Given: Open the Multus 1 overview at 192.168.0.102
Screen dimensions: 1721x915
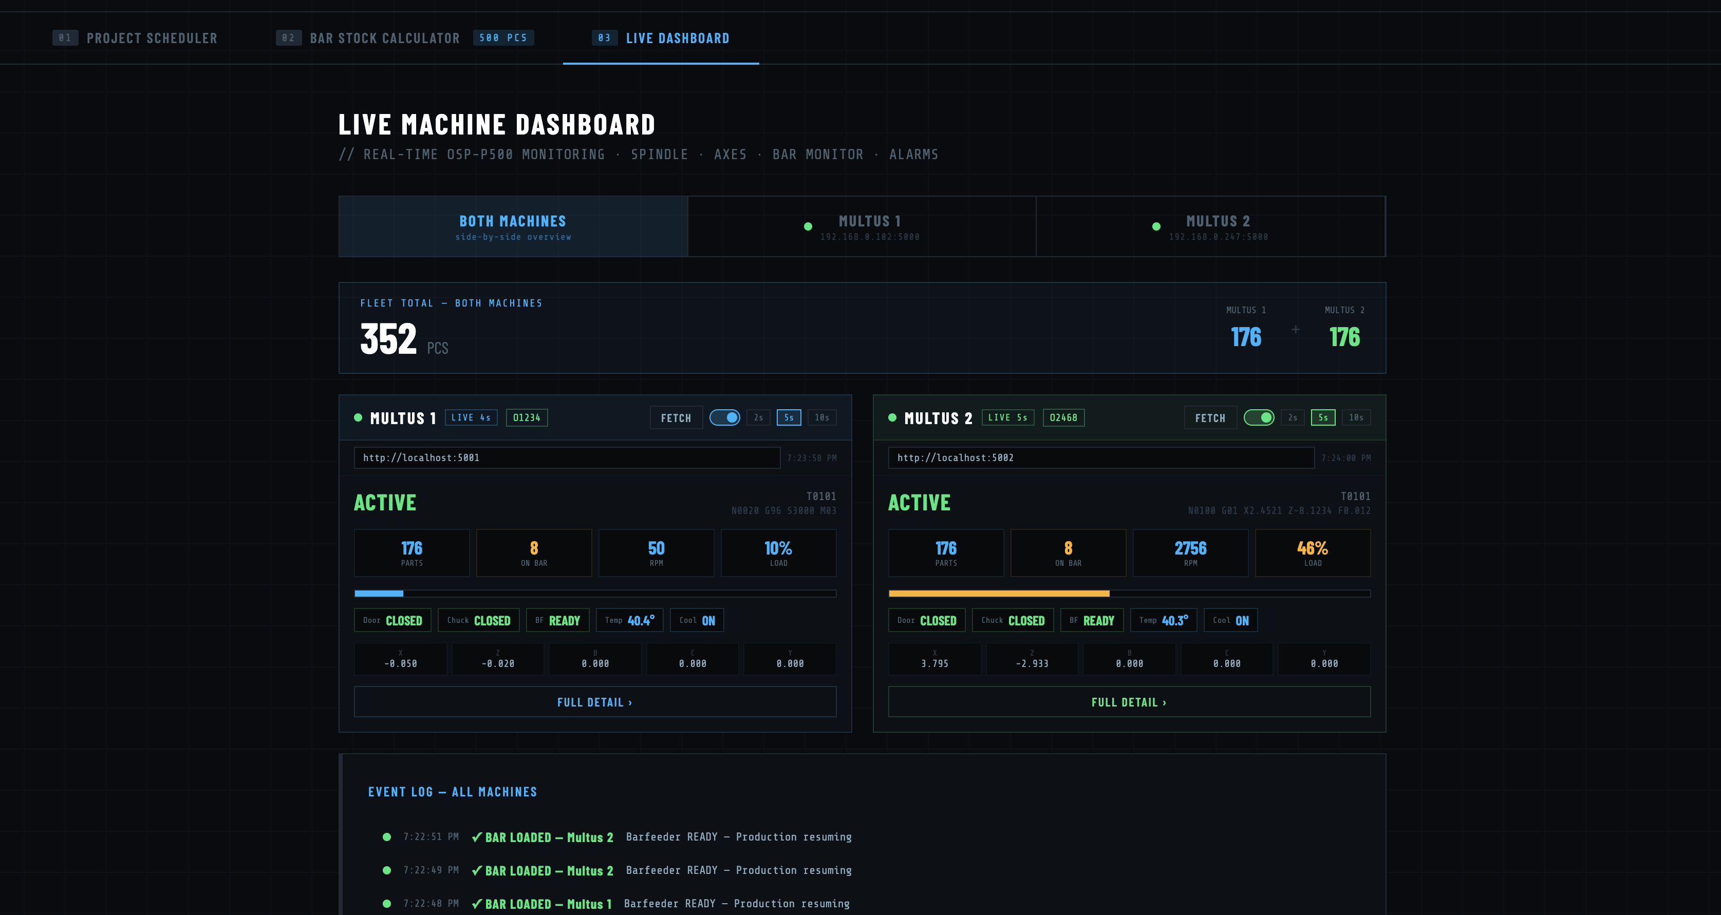Looking at the screenshot, I should pyautogui.click(x=862, y=226).
